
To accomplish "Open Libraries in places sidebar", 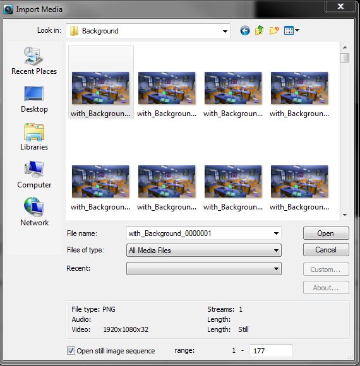I will 34,137.
